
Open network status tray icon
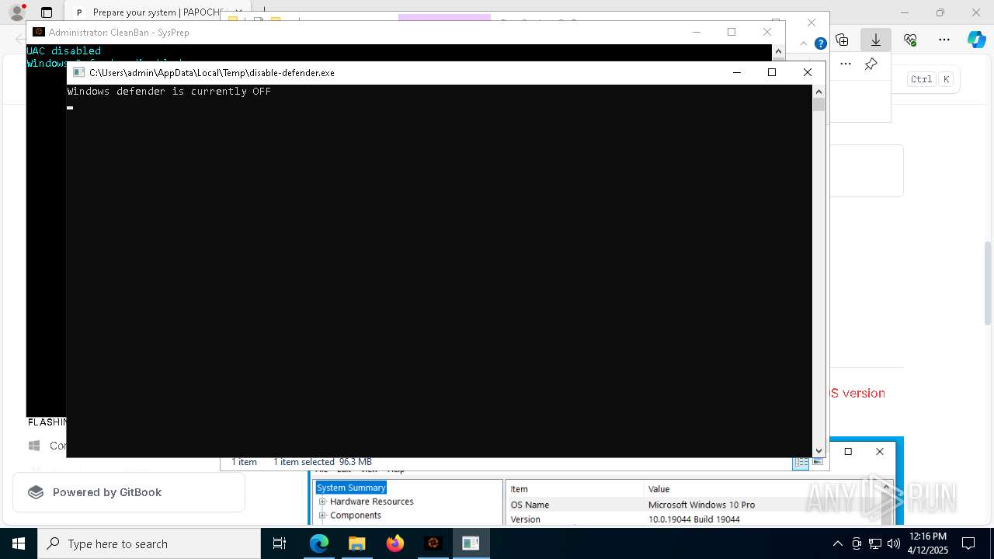pyautogui.click(x=875, y=543)
